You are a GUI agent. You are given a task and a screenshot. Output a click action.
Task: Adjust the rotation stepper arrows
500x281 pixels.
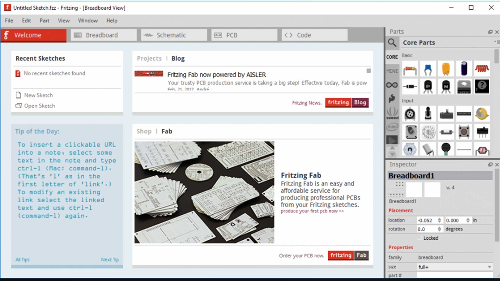coord(439,229)
